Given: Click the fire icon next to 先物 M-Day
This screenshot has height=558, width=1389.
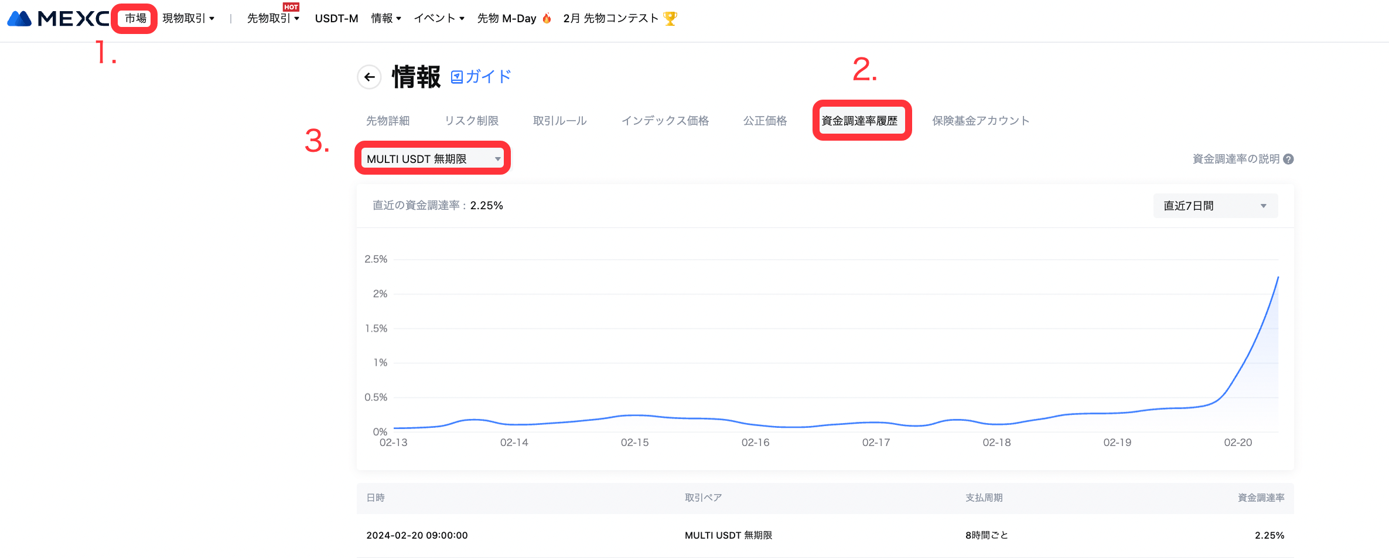Looking at the screenshot, I should click(x=547, y=19).
